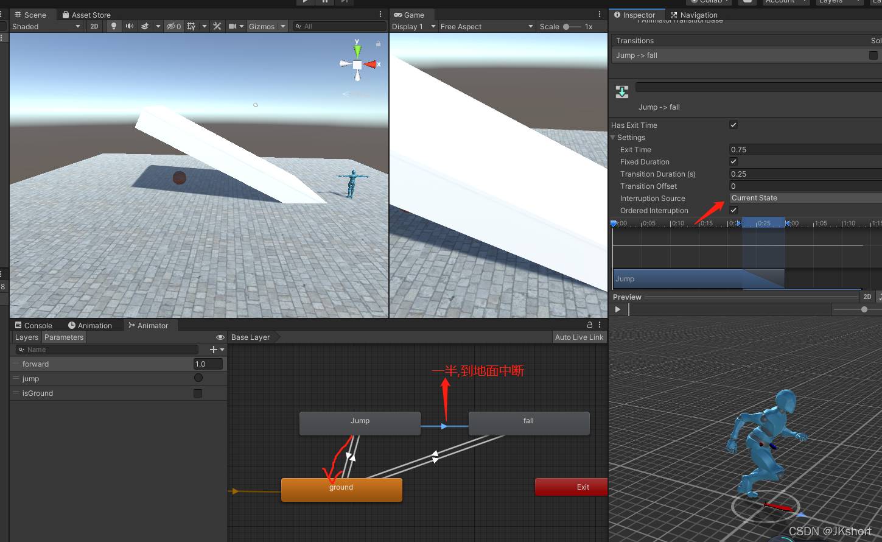The height and width of the screenshot is (542, 882).
Task: Click scene gizmo X axis cone
Action: (x=371, y=64)
